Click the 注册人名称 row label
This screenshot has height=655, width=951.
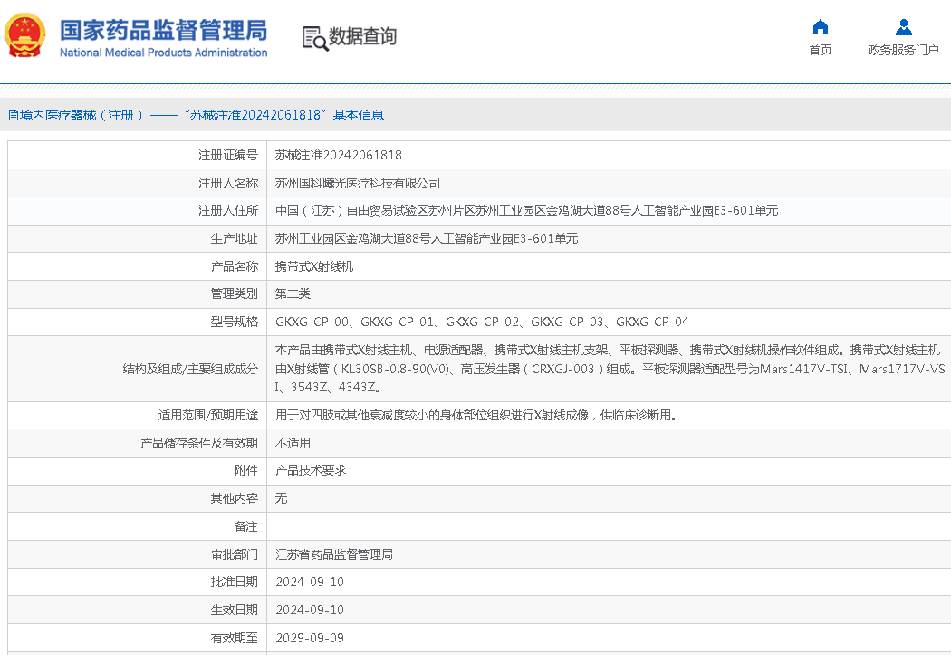coord(228,183)
